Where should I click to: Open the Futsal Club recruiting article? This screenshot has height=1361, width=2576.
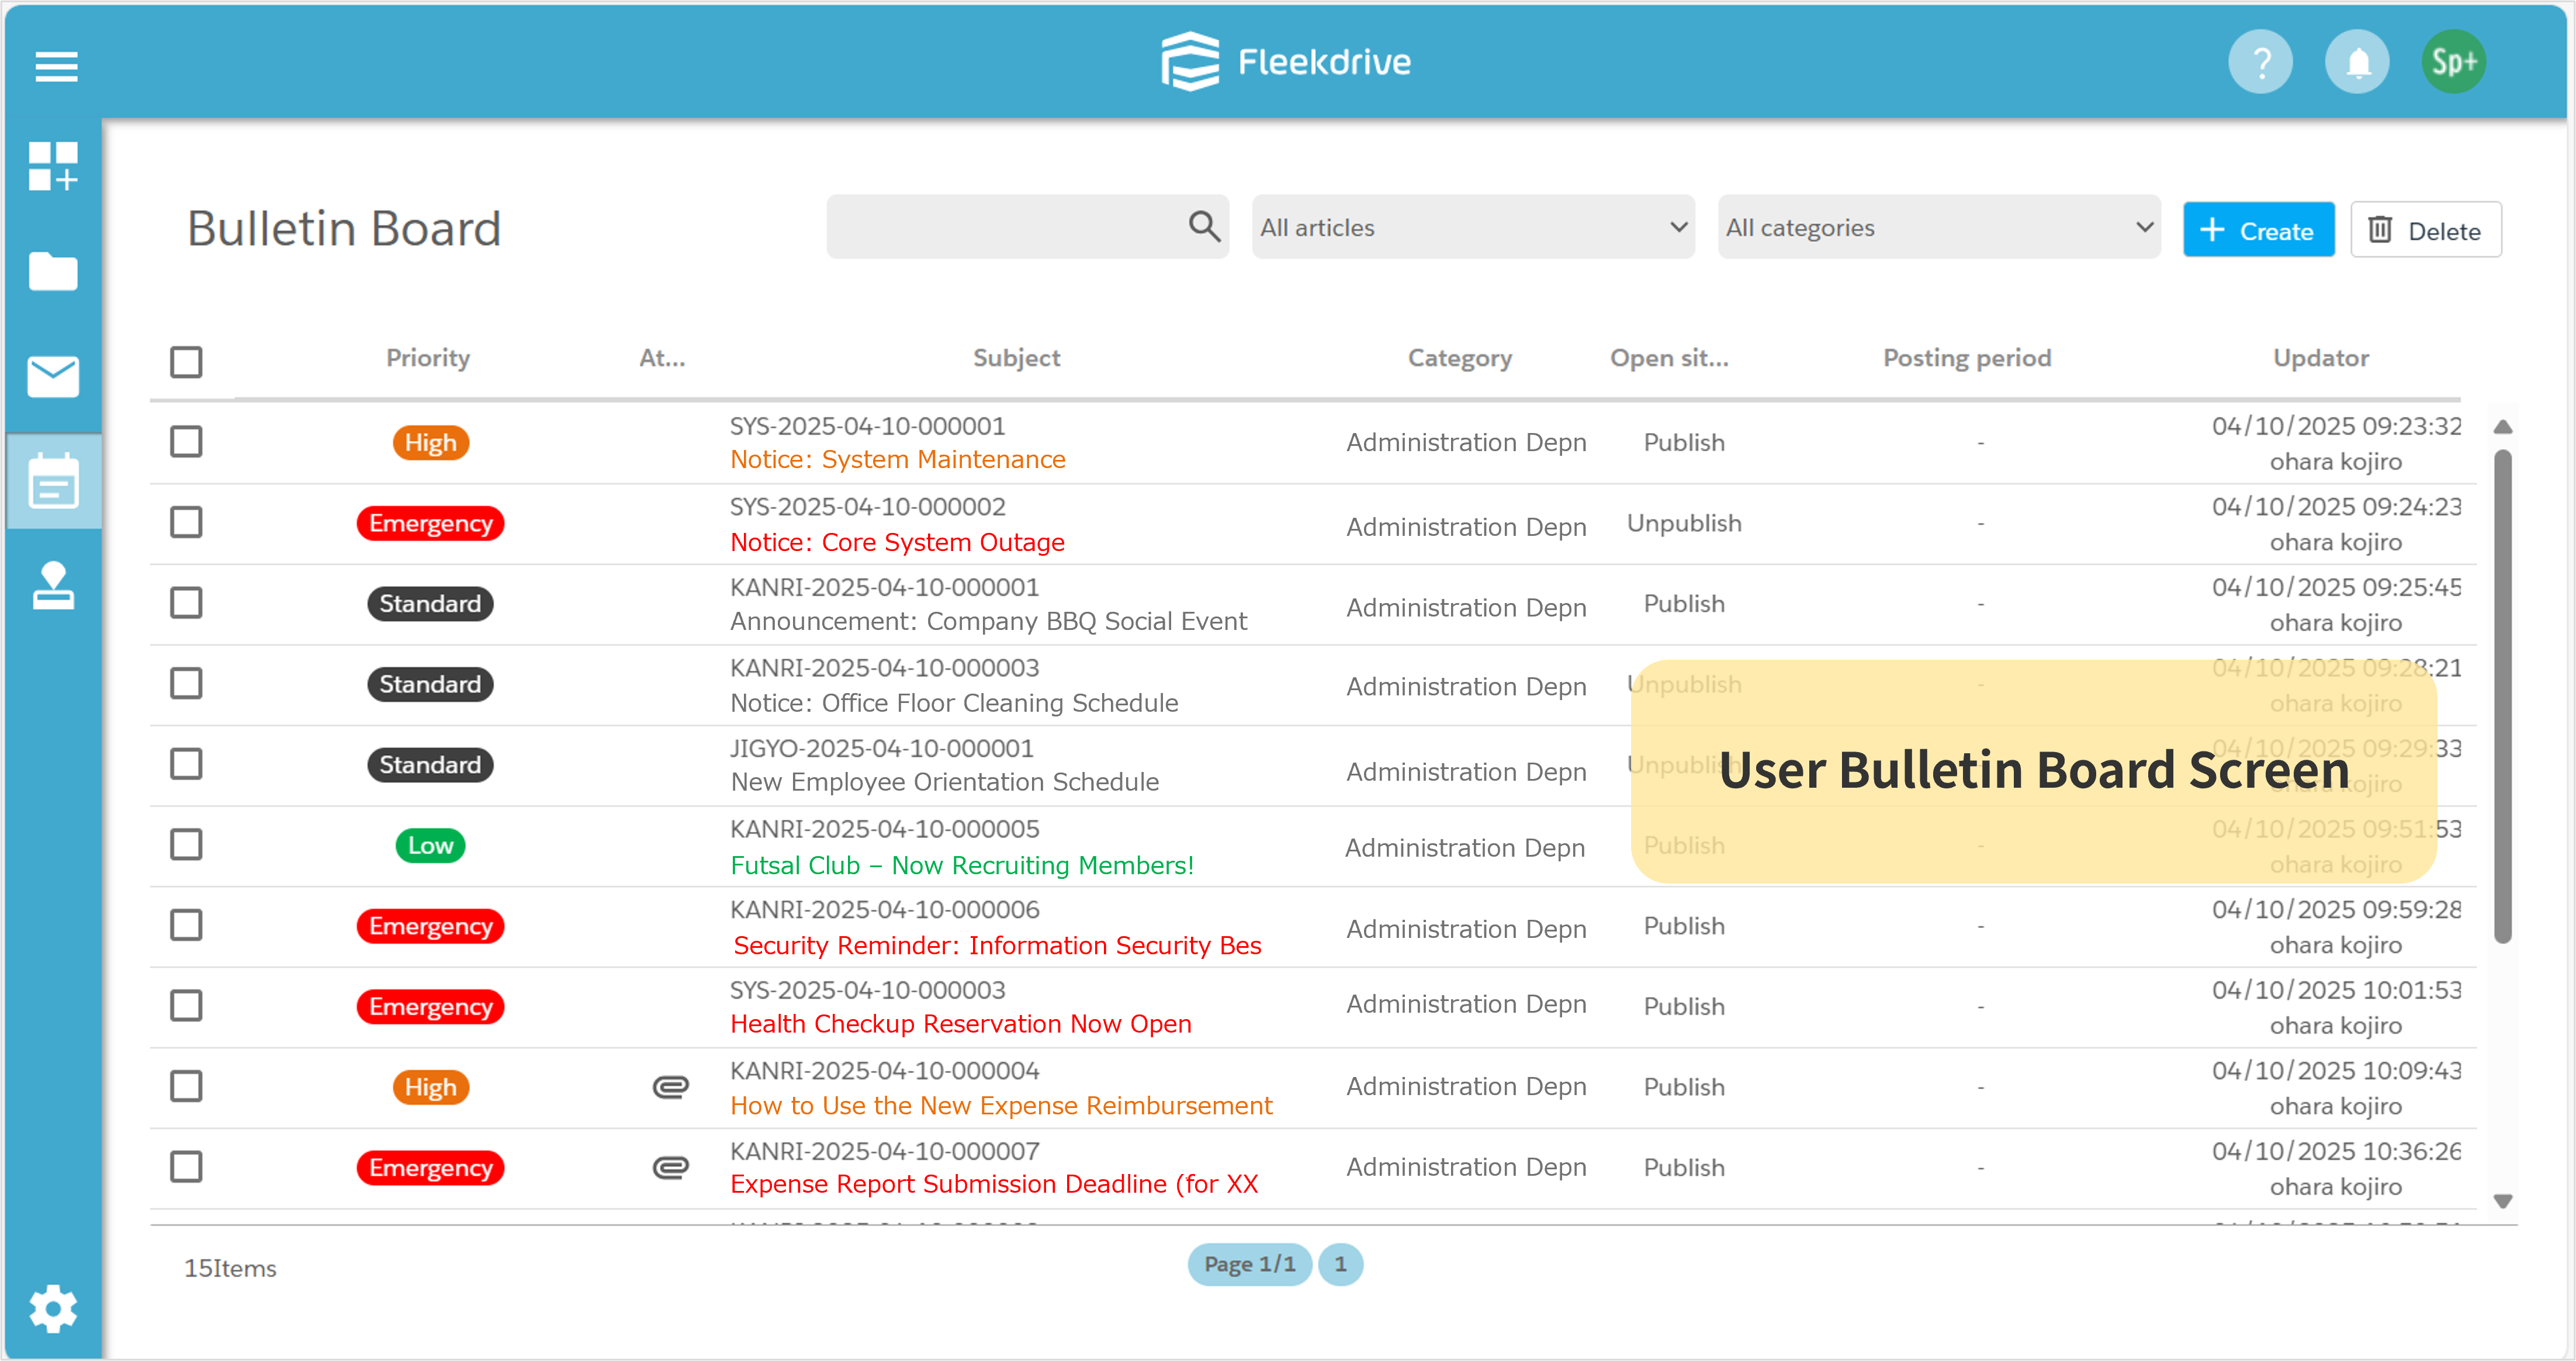click(962, 866)
